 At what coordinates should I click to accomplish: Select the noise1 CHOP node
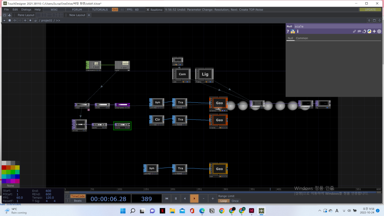click(x=79, y=125)
